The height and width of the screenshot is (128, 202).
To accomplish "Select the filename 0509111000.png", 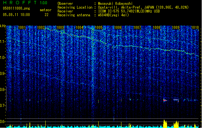I will point(16,8).
